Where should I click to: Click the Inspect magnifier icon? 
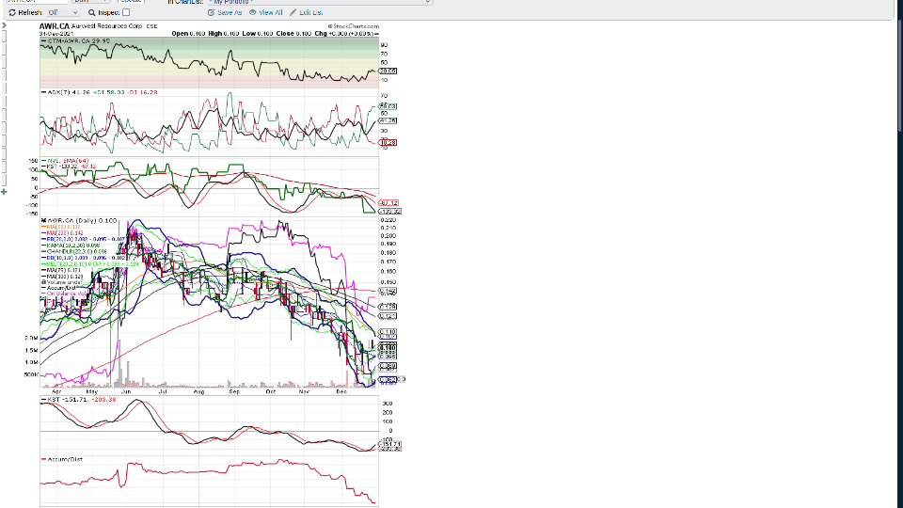coord(92,12)
